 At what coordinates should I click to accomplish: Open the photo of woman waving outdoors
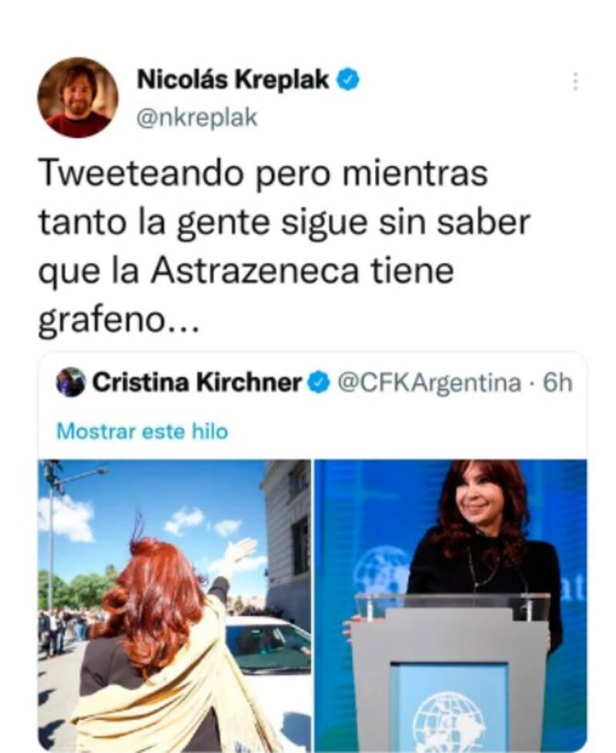175,604
